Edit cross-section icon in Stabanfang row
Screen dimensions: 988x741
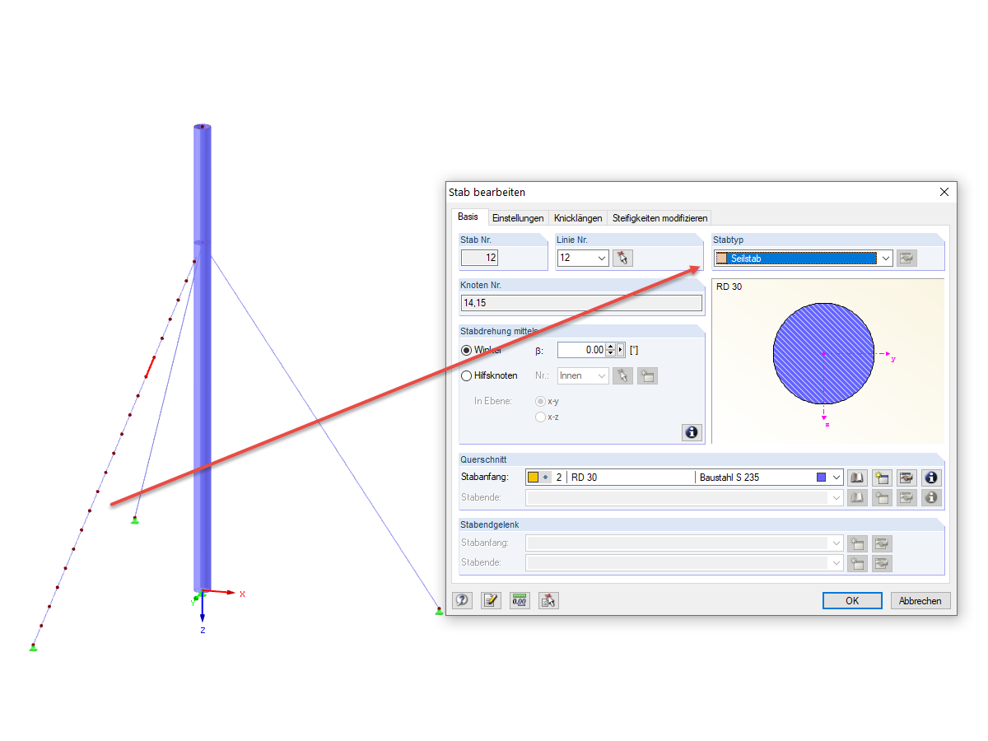pos(906,478)
